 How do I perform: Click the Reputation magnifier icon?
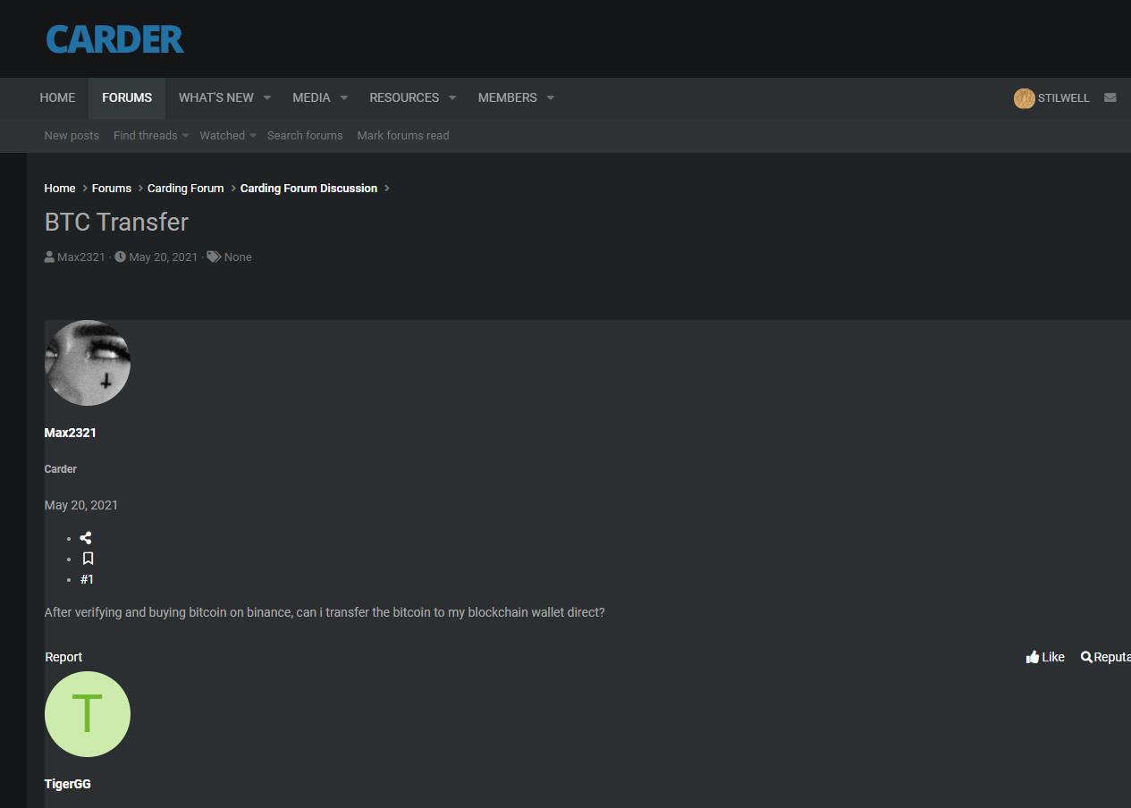1086,657
